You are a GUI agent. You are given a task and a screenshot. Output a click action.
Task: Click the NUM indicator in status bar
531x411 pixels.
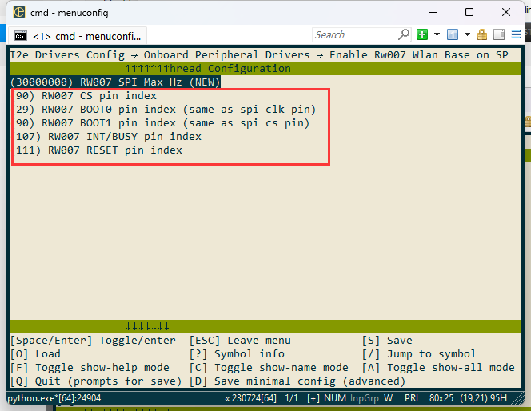click(335, 398)
